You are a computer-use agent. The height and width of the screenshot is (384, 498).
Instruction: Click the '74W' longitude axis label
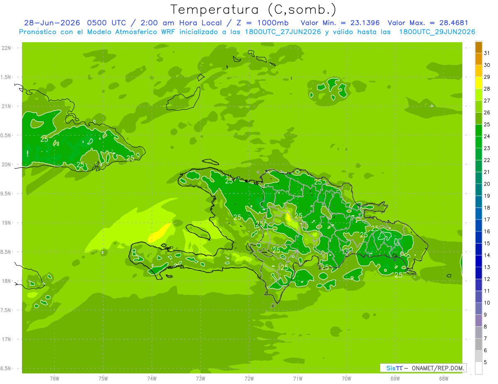click(x=152, y=378)
